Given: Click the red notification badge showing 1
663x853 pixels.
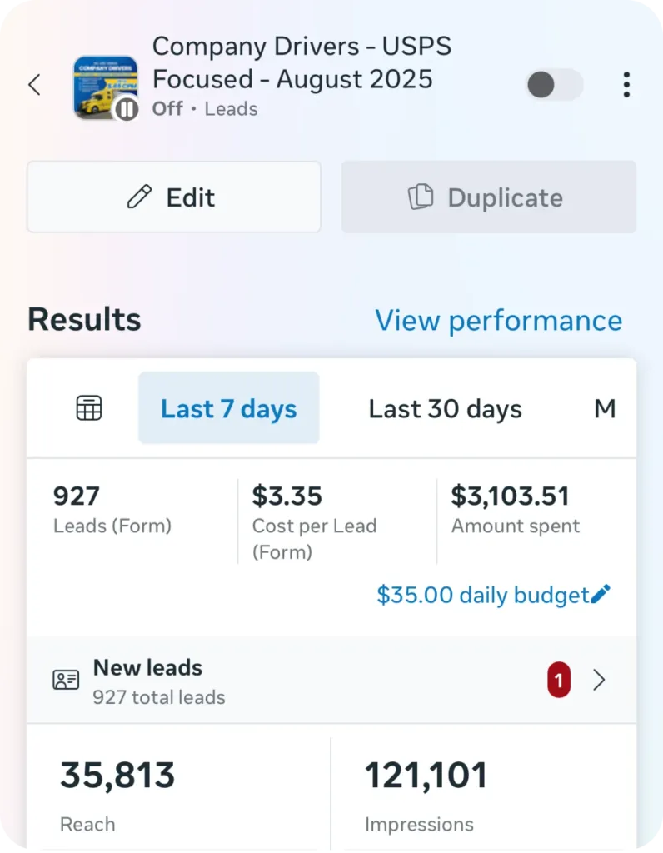Looking at the screenshot, I should point(559,681).
